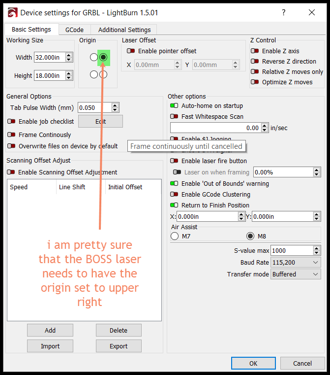Click the whitespace scan speed field
The height and width of the screenshot is (375, 330).
pos(216,128)
